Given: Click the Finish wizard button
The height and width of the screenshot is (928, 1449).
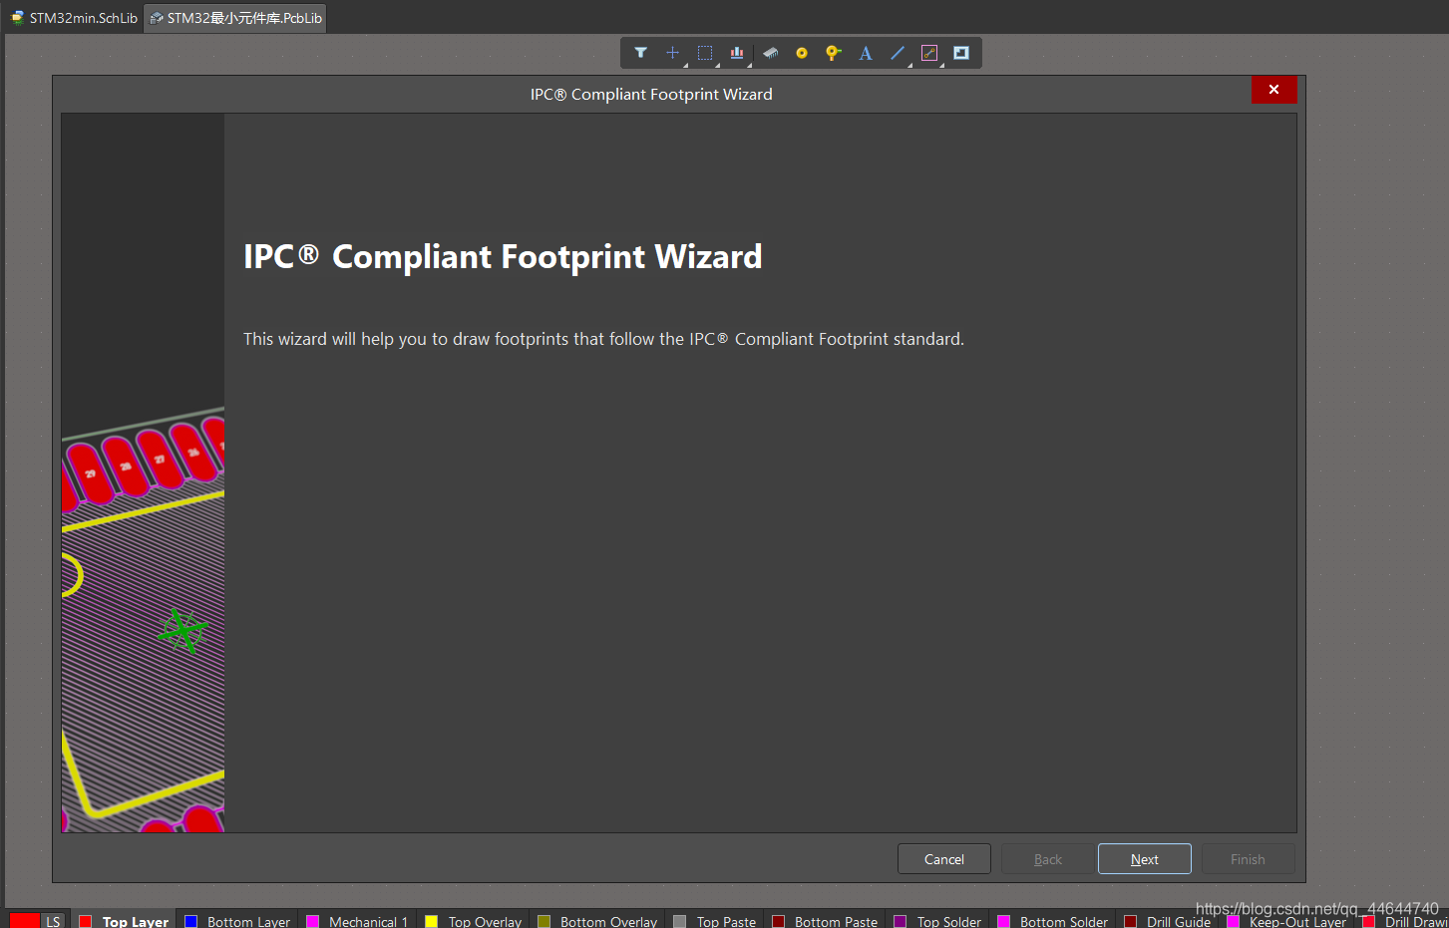Looking at the screenshot, I should pos(1248,859).
